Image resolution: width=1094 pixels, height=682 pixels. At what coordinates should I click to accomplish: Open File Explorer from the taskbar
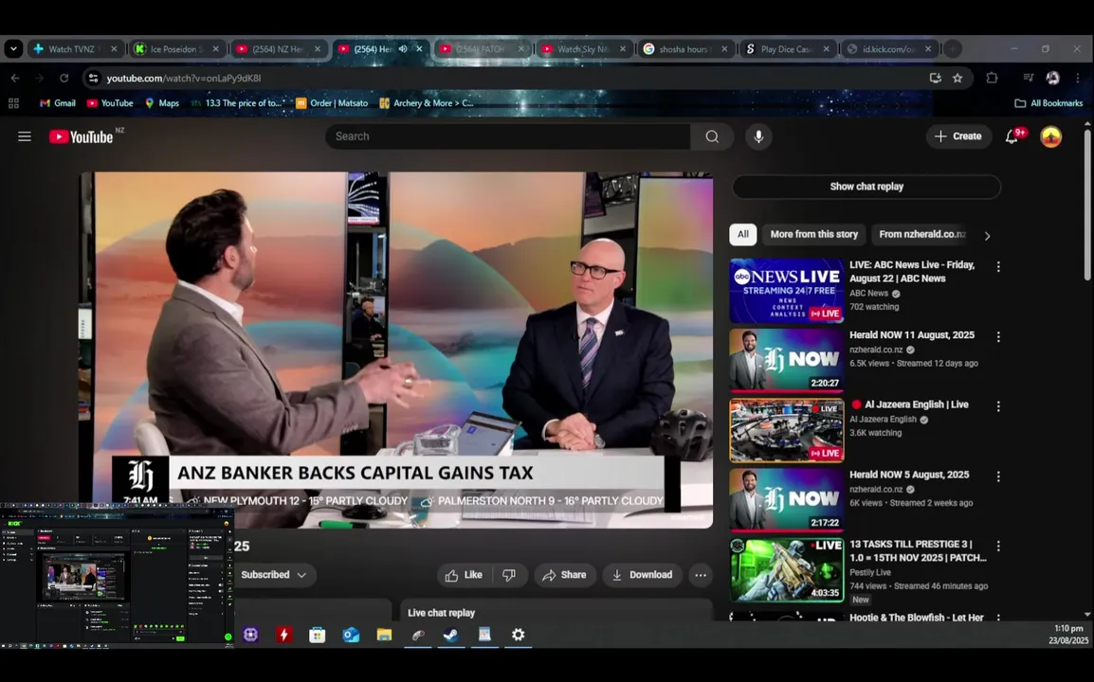[x=385, y=635]
